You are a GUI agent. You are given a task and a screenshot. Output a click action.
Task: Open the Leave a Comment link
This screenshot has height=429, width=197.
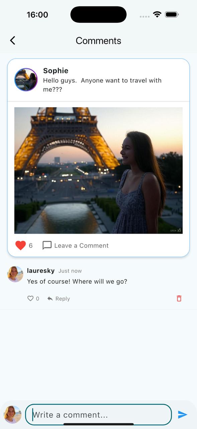pyautogui.click(x=81, y=246)
